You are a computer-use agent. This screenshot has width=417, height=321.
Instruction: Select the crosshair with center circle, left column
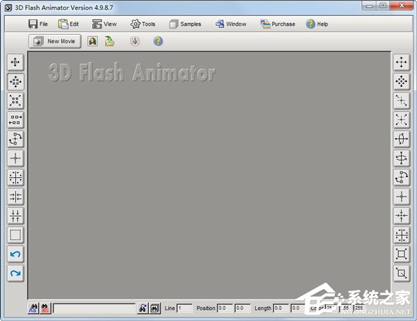pyautogui.click(x=15, y=158)
